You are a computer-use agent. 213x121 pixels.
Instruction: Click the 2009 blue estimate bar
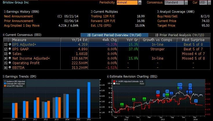13,110
